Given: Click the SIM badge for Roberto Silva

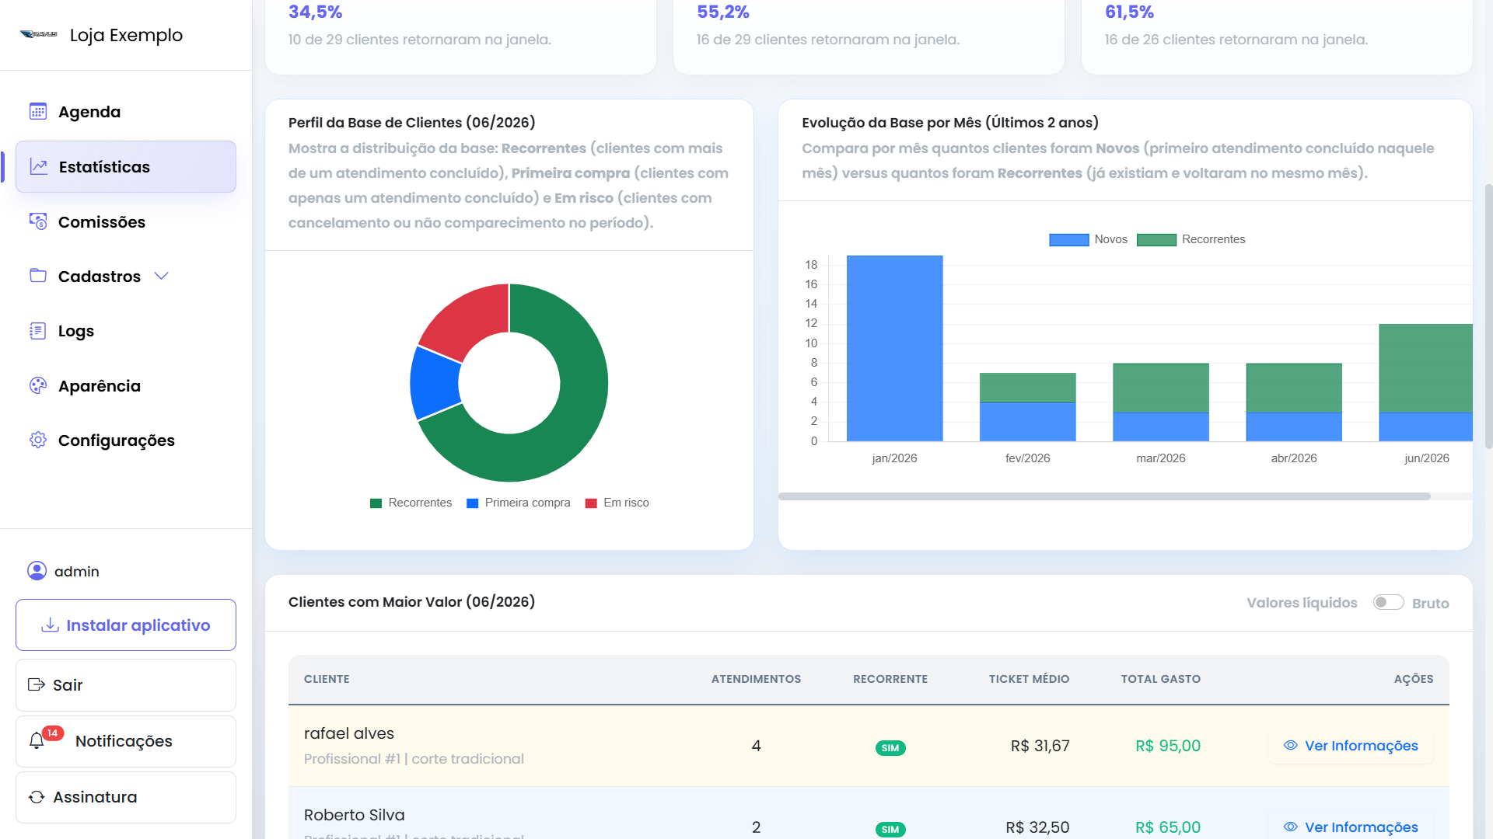Looking at the screenshot, I should tap(890, 829).
